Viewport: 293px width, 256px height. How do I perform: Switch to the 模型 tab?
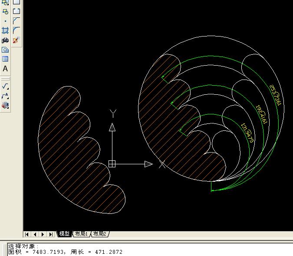point(64,234)
